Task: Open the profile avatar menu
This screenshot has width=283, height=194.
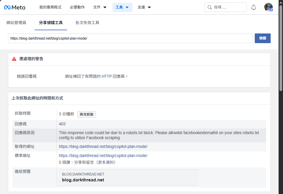Action: pos(268,7)
